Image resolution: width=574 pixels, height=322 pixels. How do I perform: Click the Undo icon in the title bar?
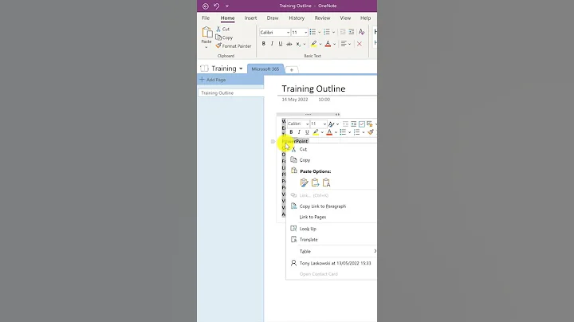click(216, 6)
